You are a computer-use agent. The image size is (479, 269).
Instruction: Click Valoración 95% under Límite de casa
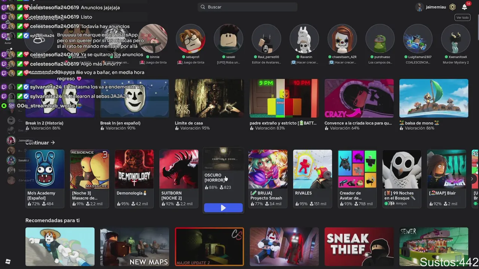(x=195, y=128)
